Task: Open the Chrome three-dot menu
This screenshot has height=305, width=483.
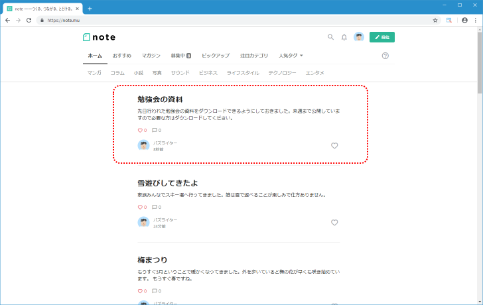Action: pyautogui.click(x=475, y=21)
